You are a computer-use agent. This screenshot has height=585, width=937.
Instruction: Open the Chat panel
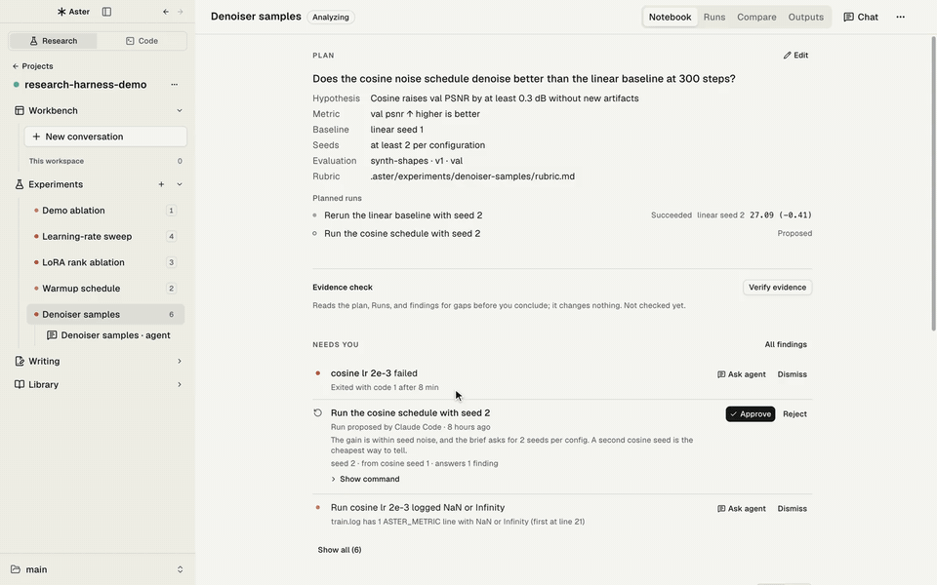point(861,17)
